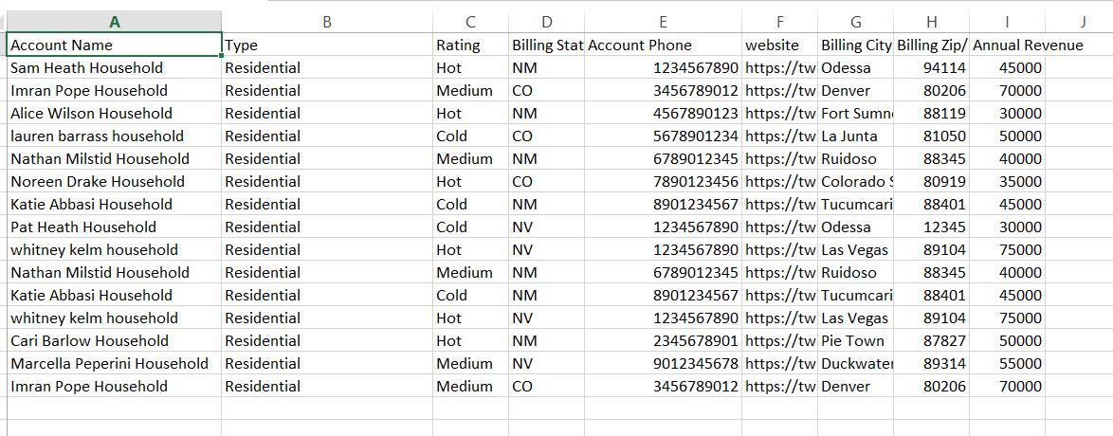Screen dimensions: 1113x436
Task: Click the Pie Town billing city cell
Action: point(854,340)
